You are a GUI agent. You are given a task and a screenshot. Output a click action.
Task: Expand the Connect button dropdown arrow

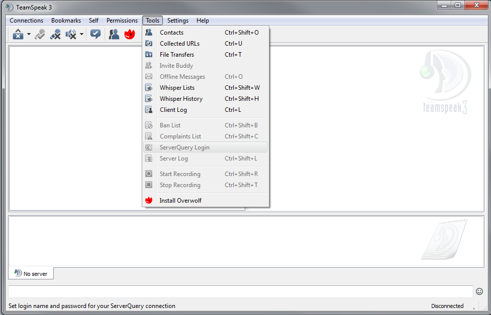click(x=29, y=34)
